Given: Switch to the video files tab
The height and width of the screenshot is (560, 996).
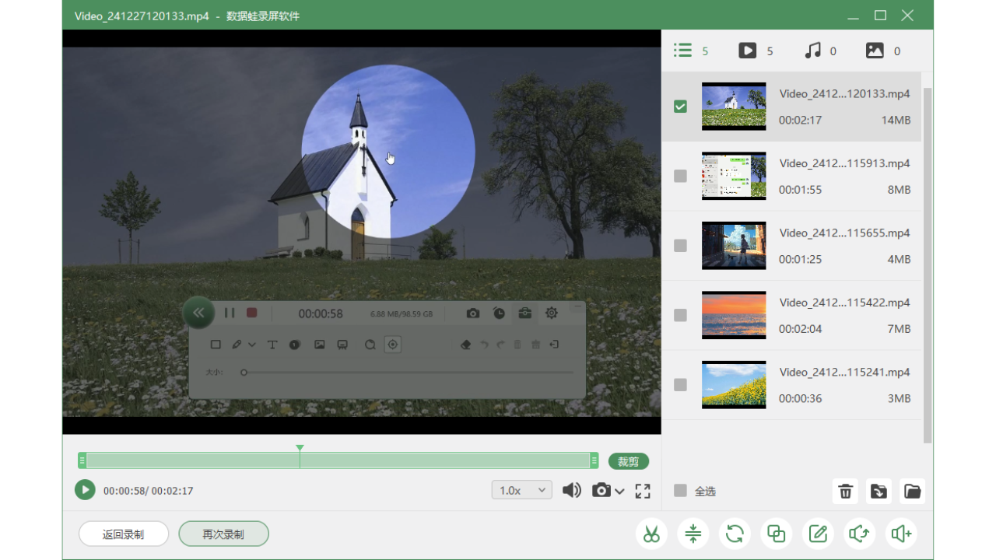Looking at the screenshot, I should pos(748,51).
